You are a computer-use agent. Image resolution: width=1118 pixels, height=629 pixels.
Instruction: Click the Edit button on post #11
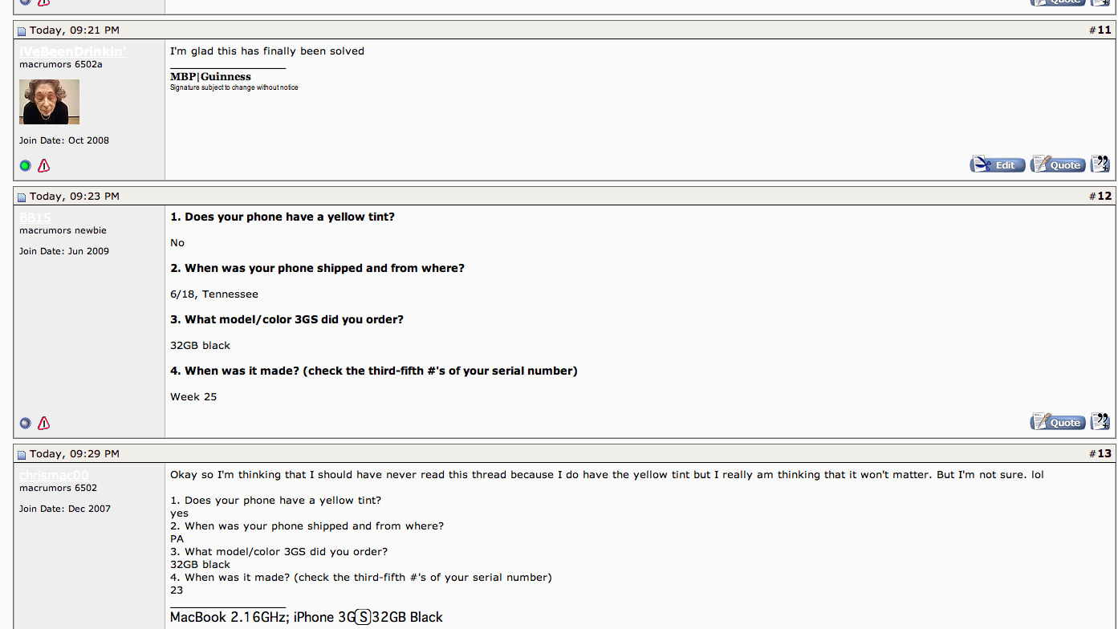[x=998, y=164]
